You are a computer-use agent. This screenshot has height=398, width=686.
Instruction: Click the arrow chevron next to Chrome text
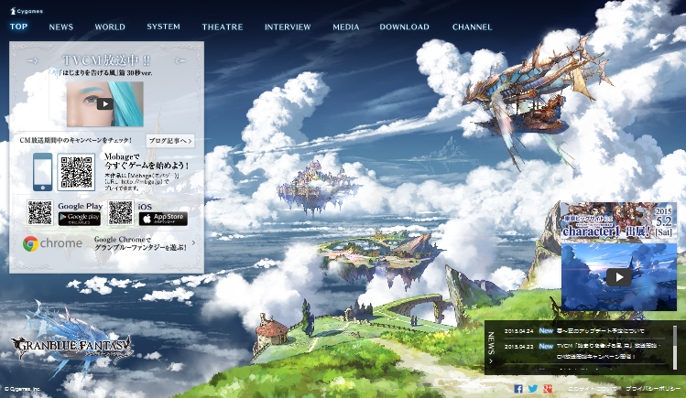pos(194,242)
